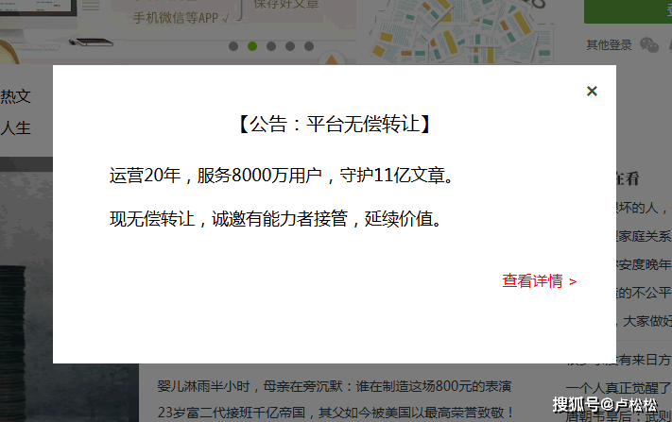Image resolution: width=672 pixels, height=422 pixels.
Task: Click the 保存好文章 banner caption
Action: pos(286,5)
